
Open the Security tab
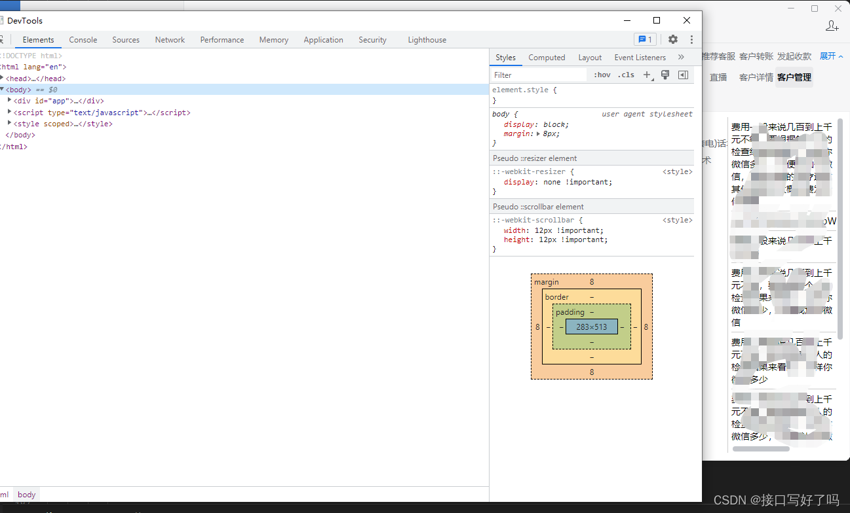(372, 40)
